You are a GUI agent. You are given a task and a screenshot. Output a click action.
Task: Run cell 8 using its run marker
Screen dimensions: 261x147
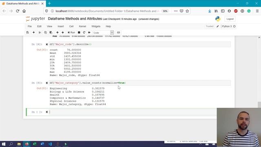click(x=47, y=83)
